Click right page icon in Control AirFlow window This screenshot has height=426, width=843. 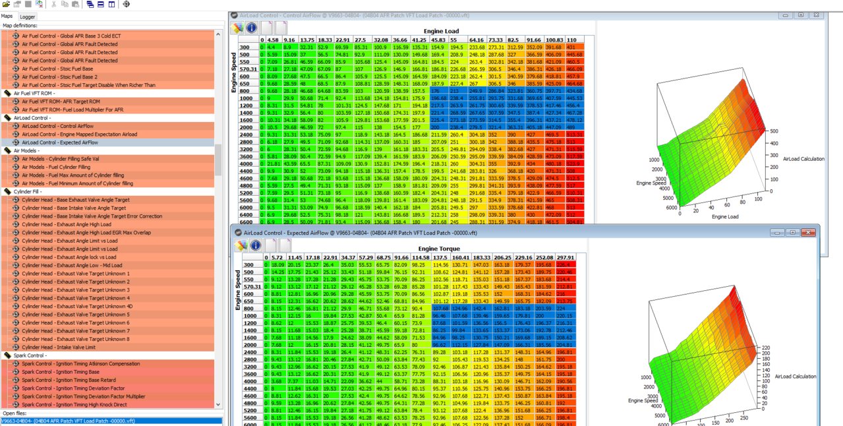[281, 28]
